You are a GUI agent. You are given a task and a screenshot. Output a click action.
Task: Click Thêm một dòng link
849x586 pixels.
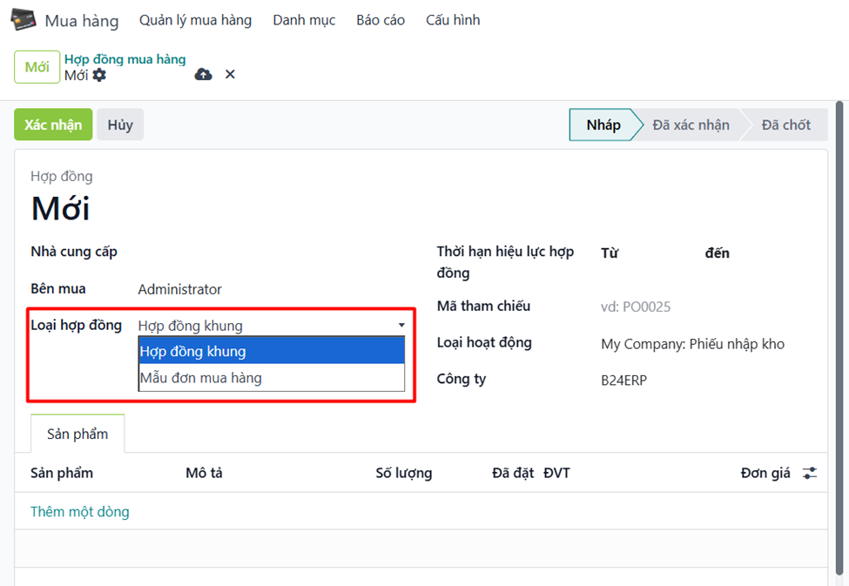[x=80, y=512]
